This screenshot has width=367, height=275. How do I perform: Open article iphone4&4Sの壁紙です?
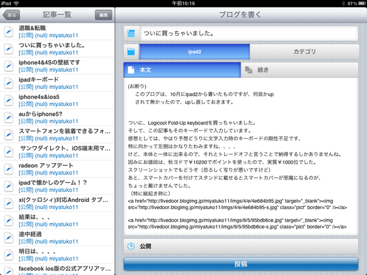(57, 66)
